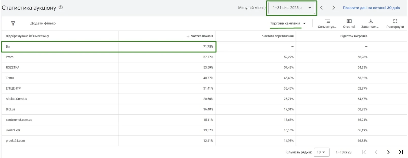Click santexenot impression share 15,11%
Viewport: 408px width, 158px height.
pos(208,120)
